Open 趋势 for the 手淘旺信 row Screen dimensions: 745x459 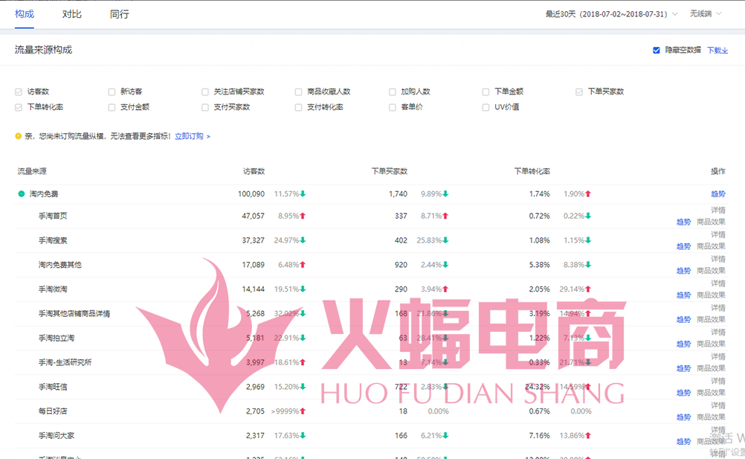[684, 393]
